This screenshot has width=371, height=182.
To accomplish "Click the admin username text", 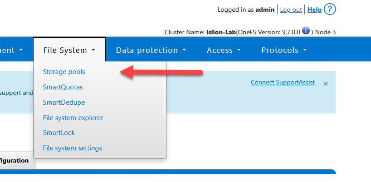I will pyautogui.click(x=265, y=9).
